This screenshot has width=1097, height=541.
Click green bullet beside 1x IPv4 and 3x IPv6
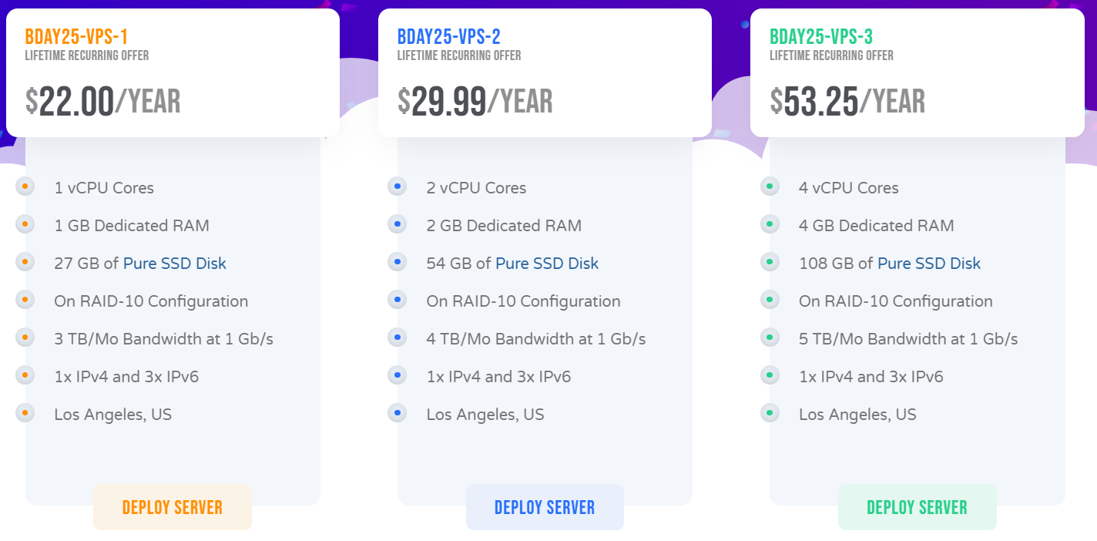tap(770, 375)
